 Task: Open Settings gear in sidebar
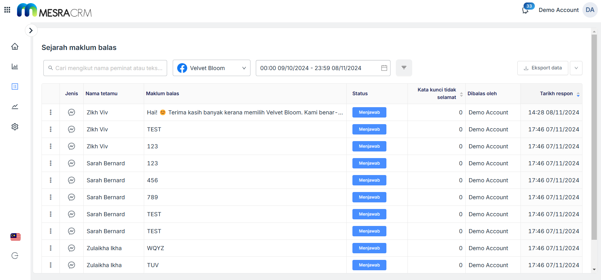(15, 127)
